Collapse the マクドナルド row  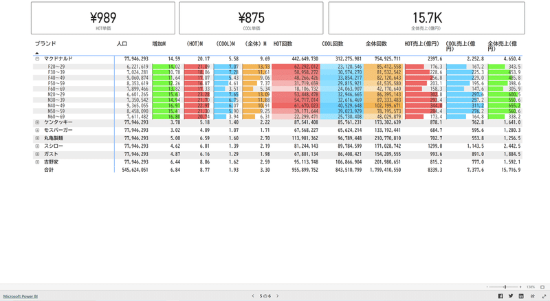coord(37,58)
